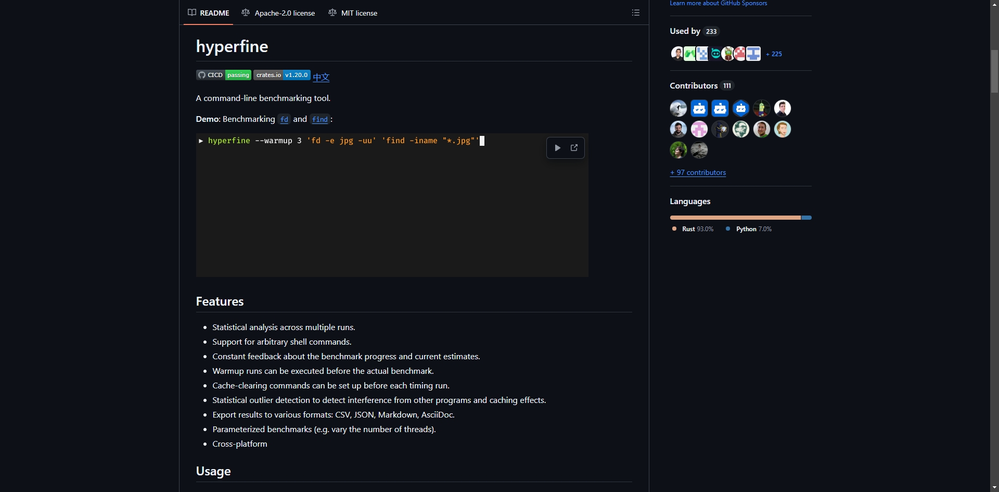Click the red pixel identicon under Used by
The width and height of the screenshot is (999, 492).
740,54
